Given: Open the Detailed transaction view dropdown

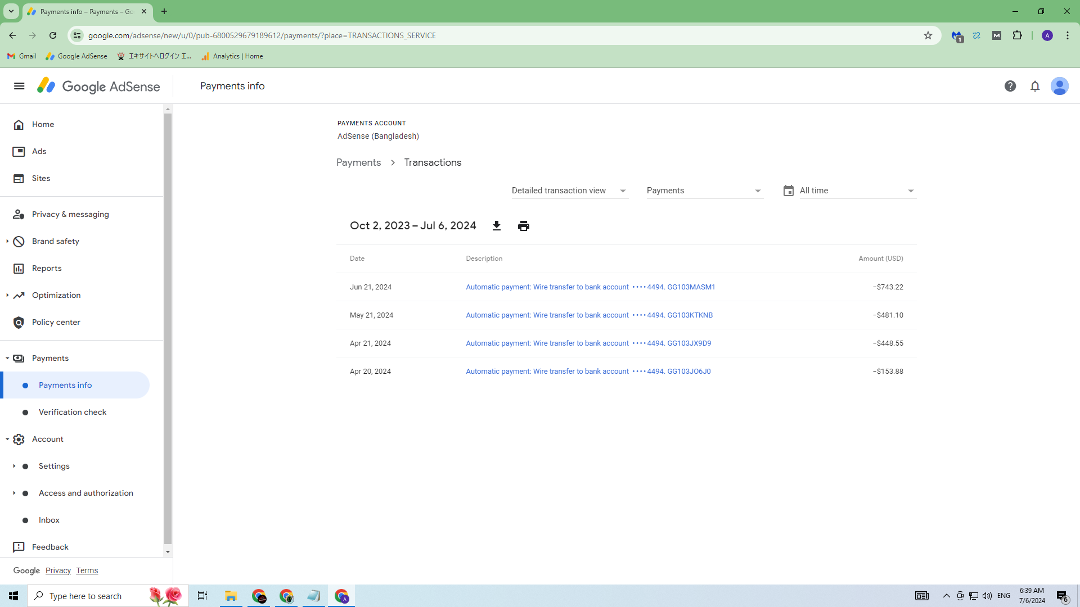Looking at the screenshot, I should [569, 191].
